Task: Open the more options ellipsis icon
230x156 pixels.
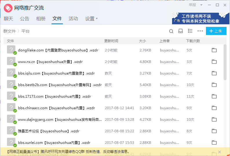Action: click(200, 31)
